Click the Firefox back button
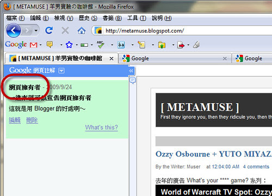Viewport: 272px width, 196px height. point(14,30)
